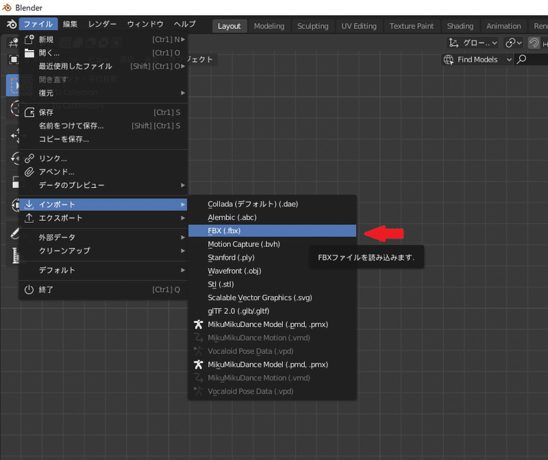The height and width of the screenshot is (460, 548).
Task: Open the pivot point link dropdown
Action: coord(513,43)
